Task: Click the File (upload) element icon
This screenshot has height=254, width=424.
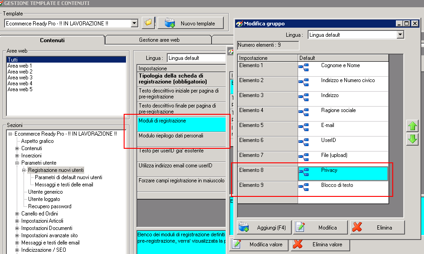Action: (304, 157)
